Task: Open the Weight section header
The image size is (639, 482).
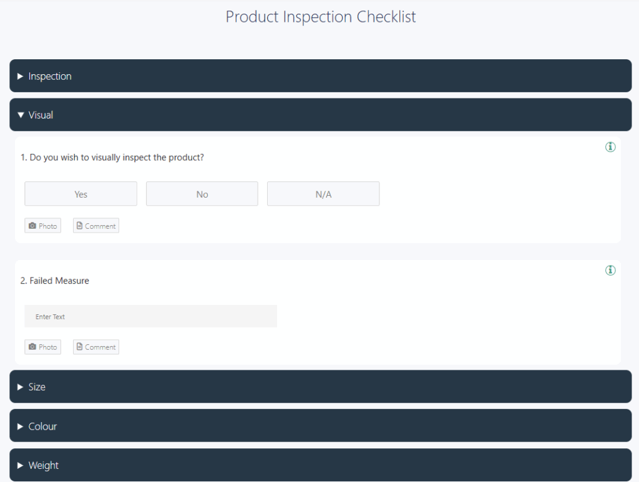Action: click(x=319, y=465)
